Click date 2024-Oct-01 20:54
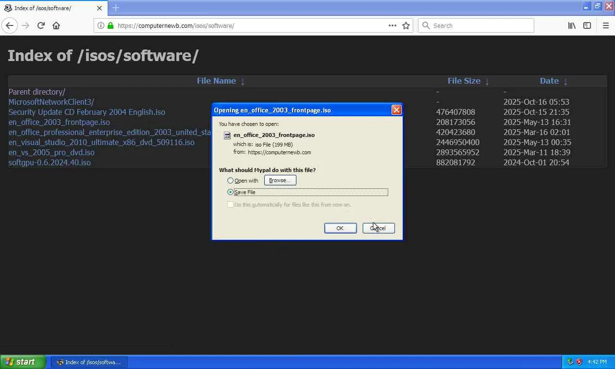Viewport: 615px width, 369px height. pos(536,162)
